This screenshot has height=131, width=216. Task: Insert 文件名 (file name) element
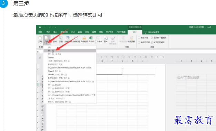[x=91, y=39]
